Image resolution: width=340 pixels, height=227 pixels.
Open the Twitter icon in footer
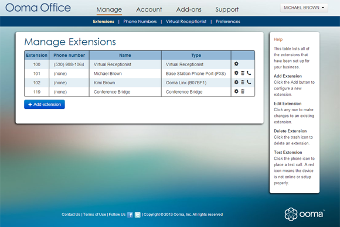click(x=138, y=215)
